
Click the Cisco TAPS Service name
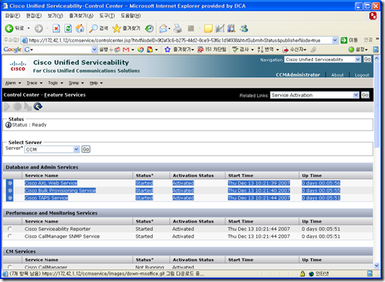46,198
